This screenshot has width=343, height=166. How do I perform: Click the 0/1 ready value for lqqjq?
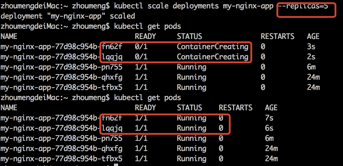point(141,57)
